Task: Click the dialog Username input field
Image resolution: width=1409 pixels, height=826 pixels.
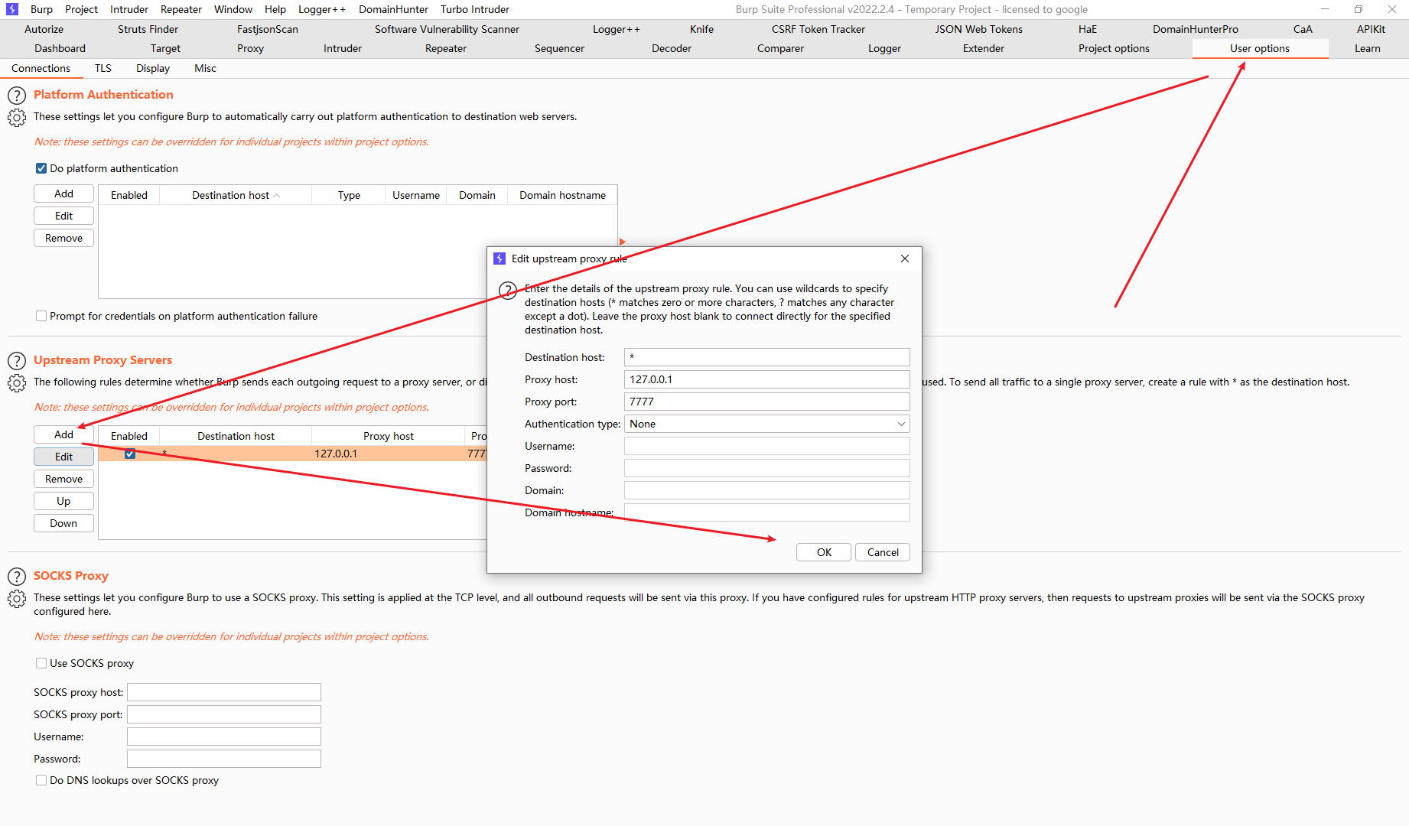Action: point(766,446)
